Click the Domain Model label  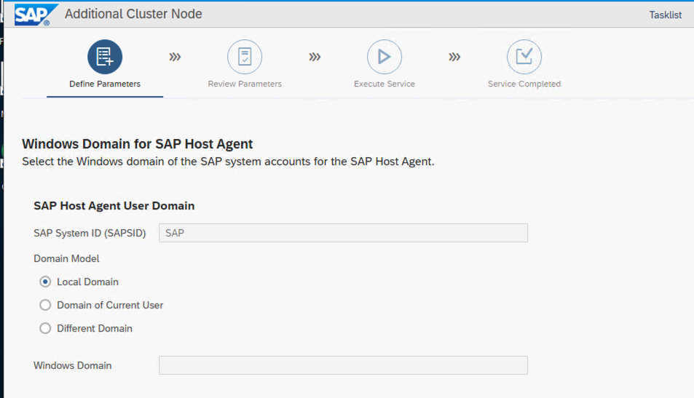[x=66, y=259]
